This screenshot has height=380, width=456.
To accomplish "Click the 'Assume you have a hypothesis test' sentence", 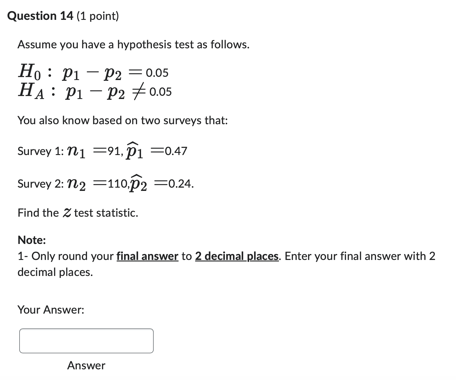I will pos(133,44).
